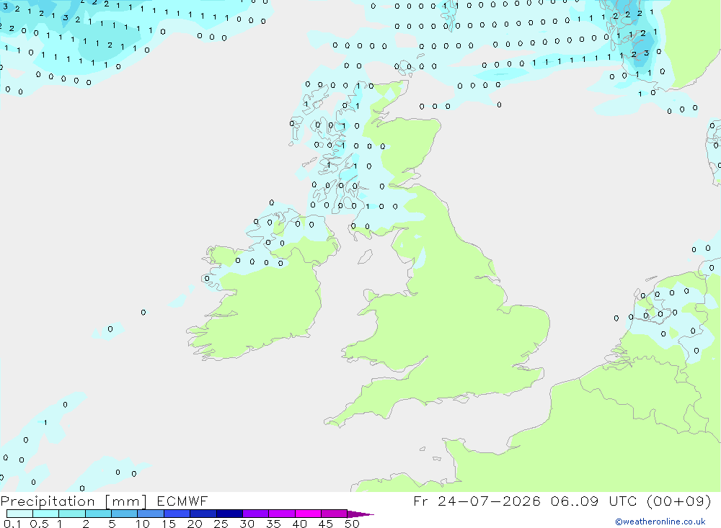Click the arrow tip past 50 on the legend

coord(361,514)
